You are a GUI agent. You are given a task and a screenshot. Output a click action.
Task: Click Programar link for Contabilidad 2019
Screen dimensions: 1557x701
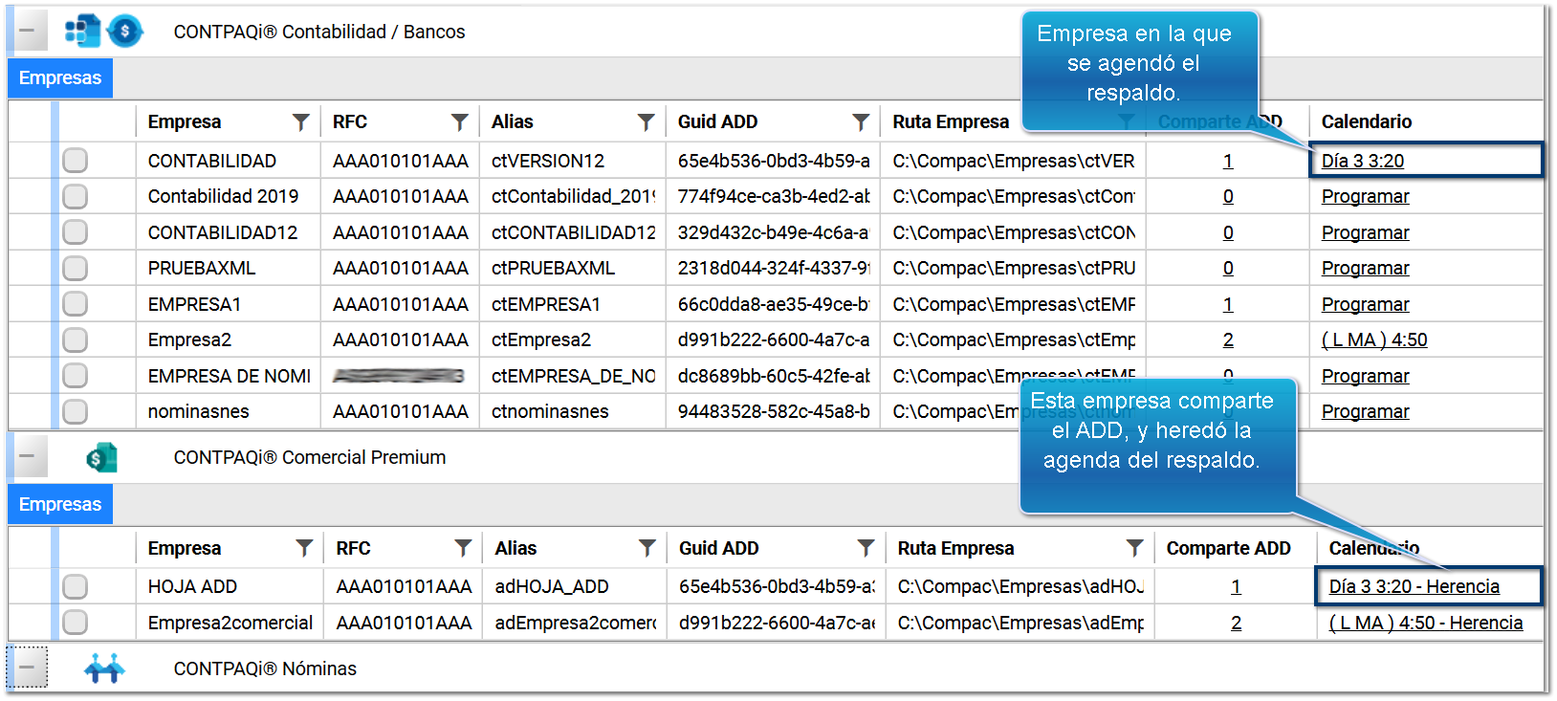[x=1365, y=197]
